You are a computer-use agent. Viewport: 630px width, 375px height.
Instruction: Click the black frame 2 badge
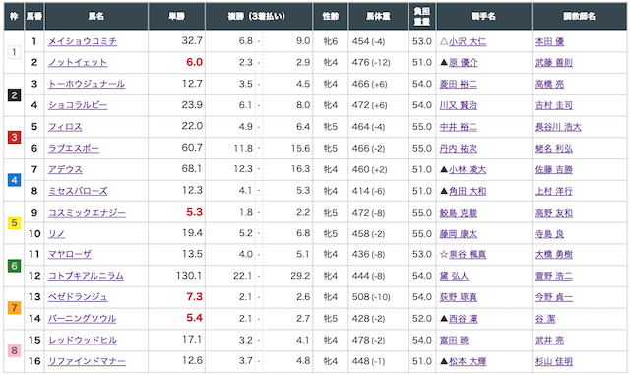pyautogui.click(x=14, y=94)
